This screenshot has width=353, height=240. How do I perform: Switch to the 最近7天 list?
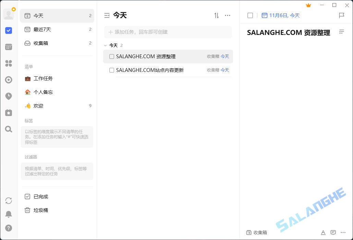[43, 29]
